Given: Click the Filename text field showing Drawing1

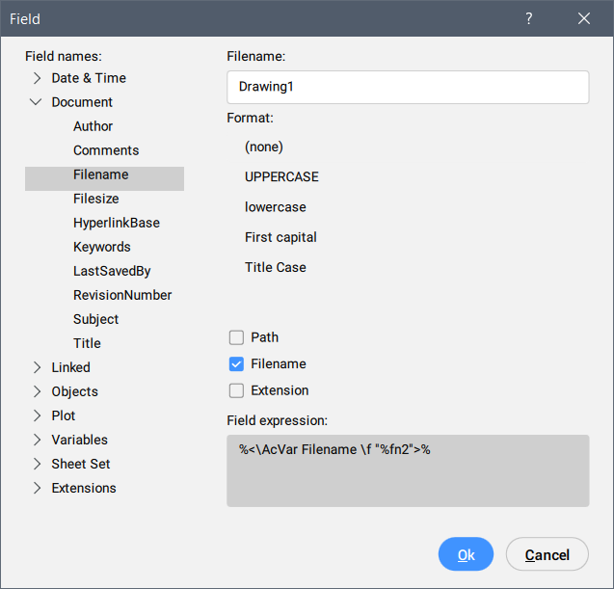Looking at the screenshot, I should 408,87.
